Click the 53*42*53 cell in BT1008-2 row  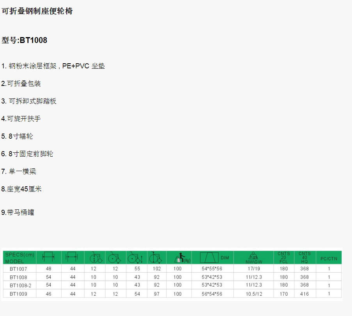point(212,285)
